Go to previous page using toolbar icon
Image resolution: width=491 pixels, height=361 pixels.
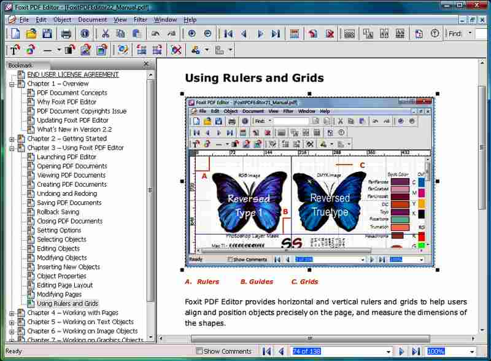244,34
